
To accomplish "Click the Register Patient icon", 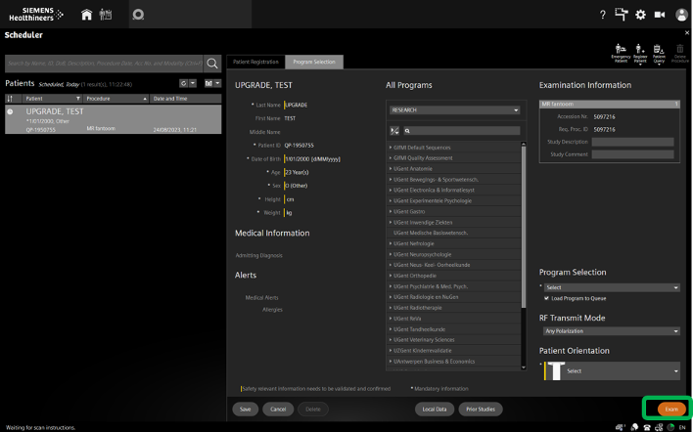I will pos(640,52).
